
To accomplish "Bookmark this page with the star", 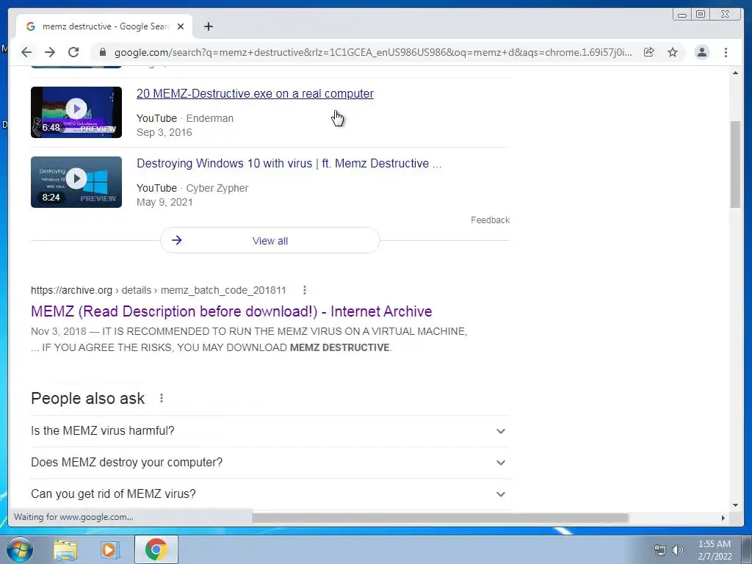I will 673,52.
